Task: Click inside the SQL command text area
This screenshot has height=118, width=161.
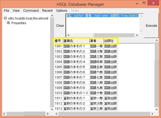Action: pyautogui.click(x=103, y=23)
